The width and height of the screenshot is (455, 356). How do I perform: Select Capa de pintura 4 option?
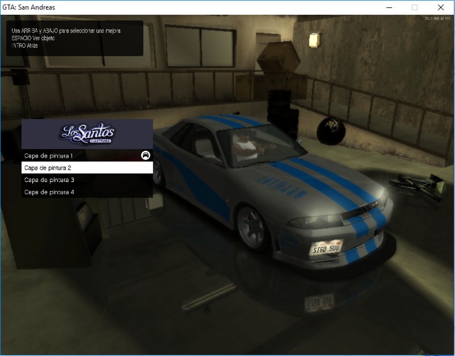pos(87,192)
